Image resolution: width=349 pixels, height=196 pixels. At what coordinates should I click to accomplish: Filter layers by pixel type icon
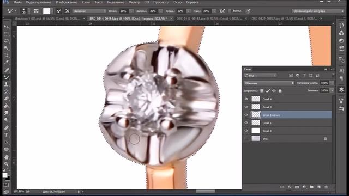291,76
